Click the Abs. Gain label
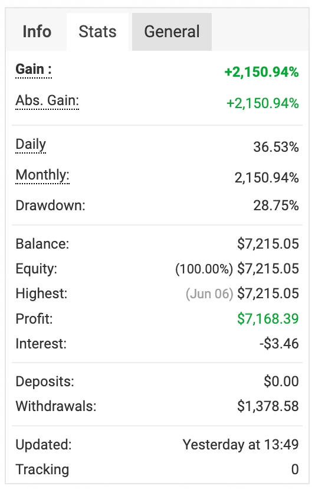This screenshot has height=489, width=315. (47, 101)
